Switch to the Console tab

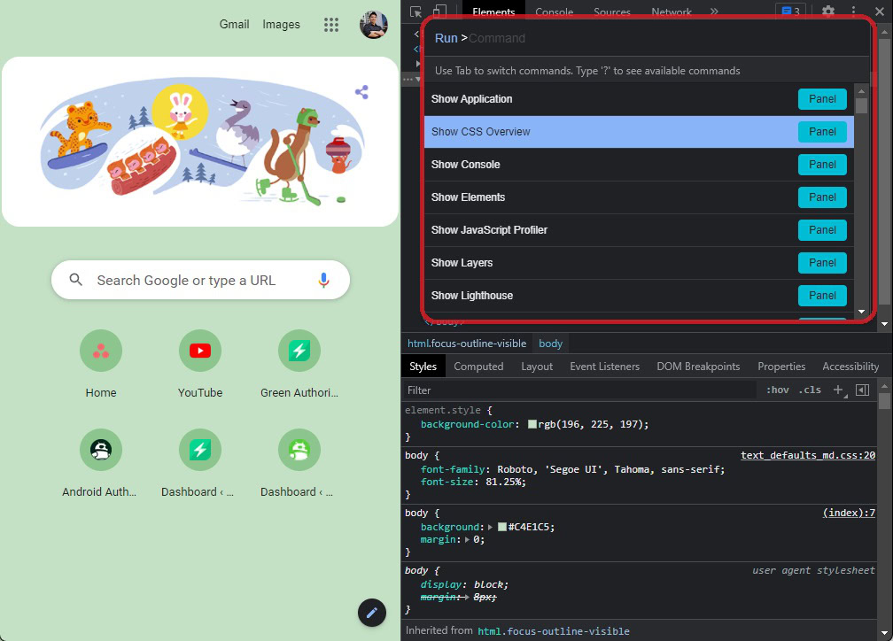click(555, 12)
